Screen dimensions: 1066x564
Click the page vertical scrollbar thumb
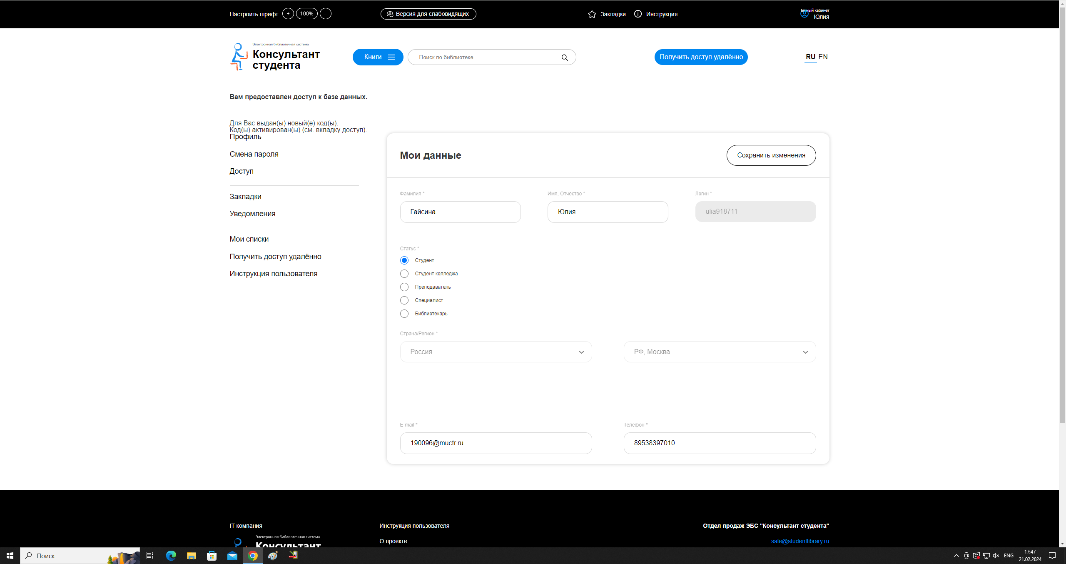point(1062,215)
